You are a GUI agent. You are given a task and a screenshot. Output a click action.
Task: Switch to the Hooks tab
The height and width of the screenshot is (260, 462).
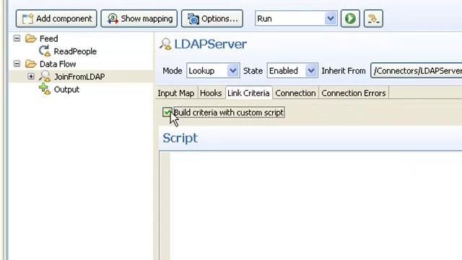(x=211, y=93)
